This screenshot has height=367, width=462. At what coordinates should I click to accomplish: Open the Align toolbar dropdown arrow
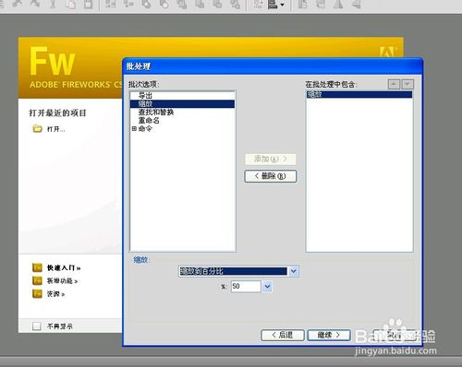point(282,5)
